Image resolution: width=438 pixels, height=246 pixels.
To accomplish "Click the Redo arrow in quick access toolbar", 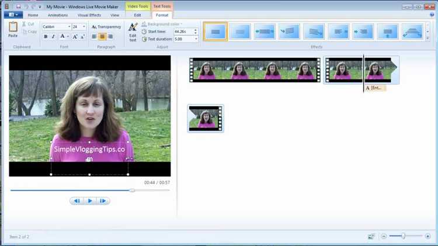I will [33, 6].
